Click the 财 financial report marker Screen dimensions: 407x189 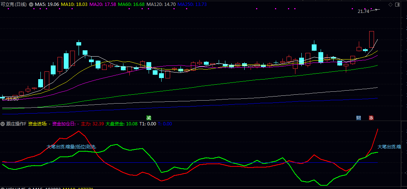pos(358,118)
